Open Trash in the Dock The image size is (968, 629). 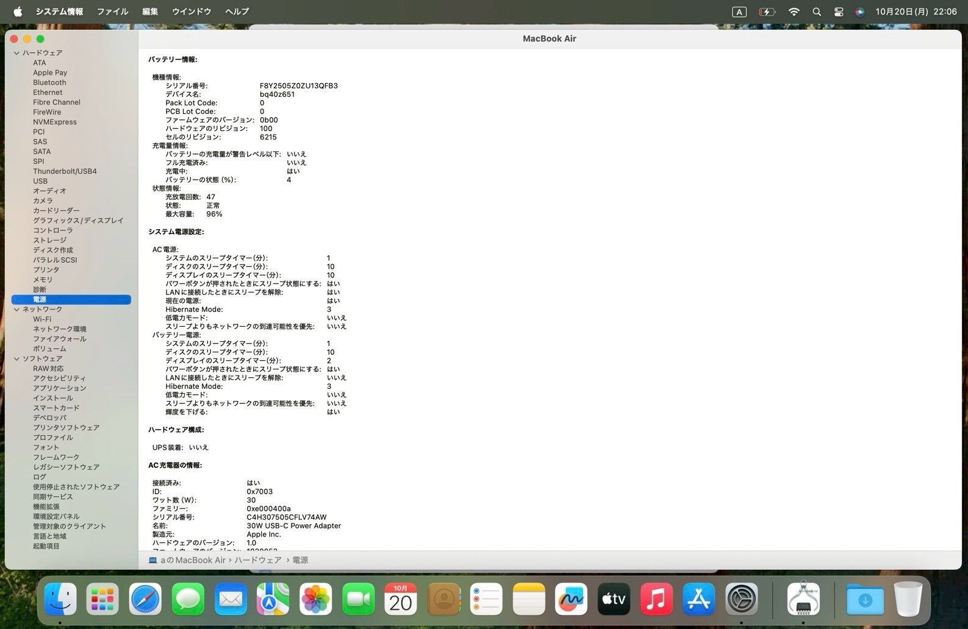pos(908,599)
